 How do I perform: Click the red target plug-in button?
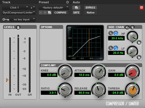[x=141, y=8]
